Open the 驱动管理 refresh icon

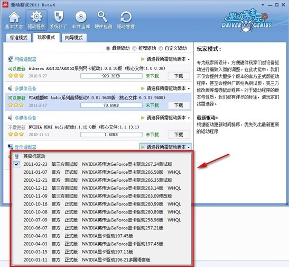(x=126, y=20)
